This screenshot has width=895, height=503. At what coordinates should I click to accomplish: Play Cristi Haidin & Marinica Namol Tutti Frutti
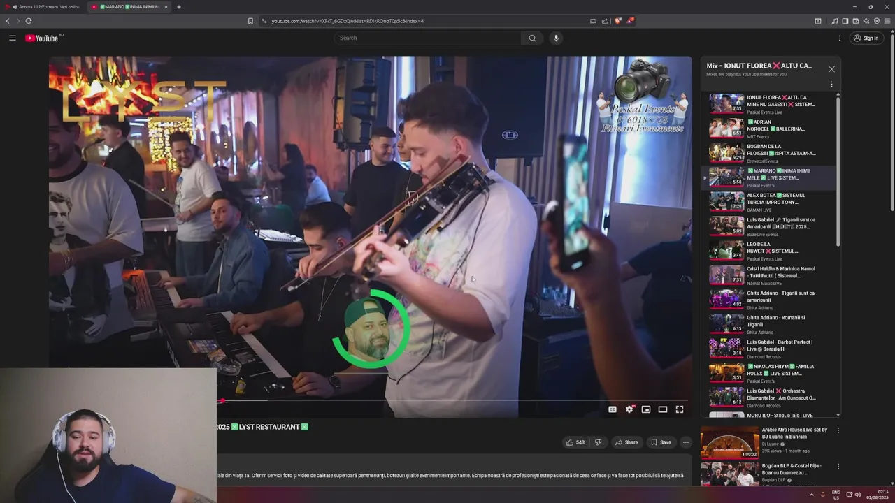coord(769,275)
